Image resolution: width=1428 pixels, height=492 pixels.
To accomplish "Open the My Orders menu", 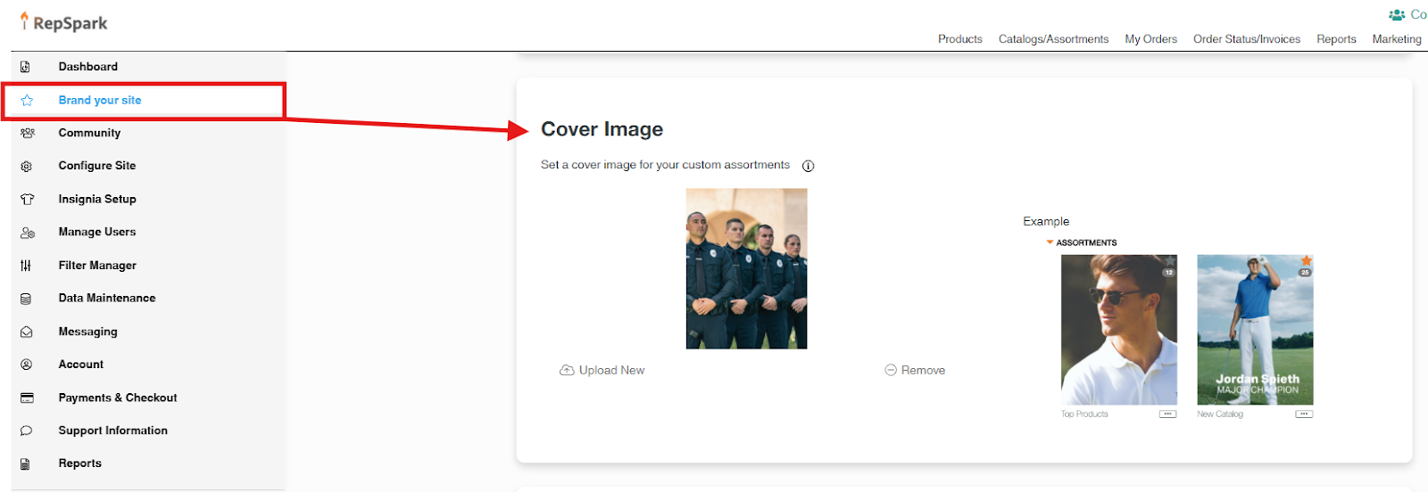I will (x=1150, y=39).
